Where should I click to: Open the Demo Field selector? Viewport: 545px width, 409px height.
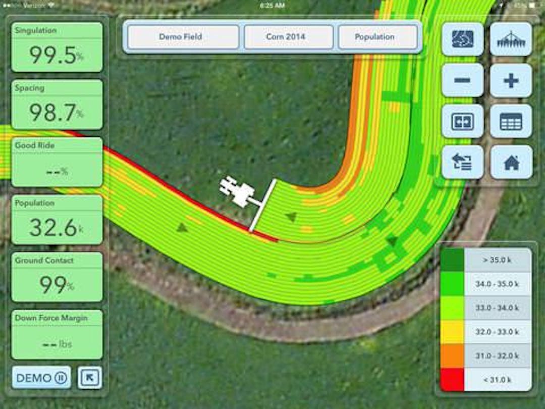pos(181,37)
